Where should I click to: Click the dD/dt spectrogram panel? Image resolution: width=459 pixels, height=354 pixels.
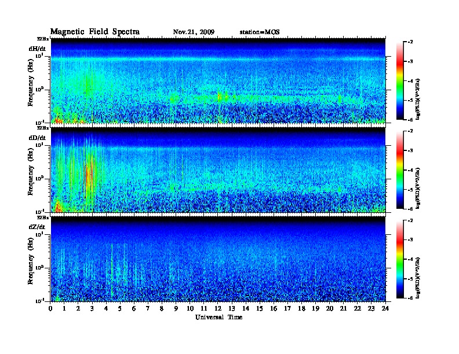[218, 169]
